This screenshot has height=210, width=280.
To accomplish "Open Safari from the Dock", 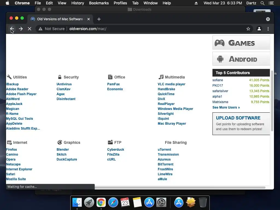I will [x=113, y=203].
